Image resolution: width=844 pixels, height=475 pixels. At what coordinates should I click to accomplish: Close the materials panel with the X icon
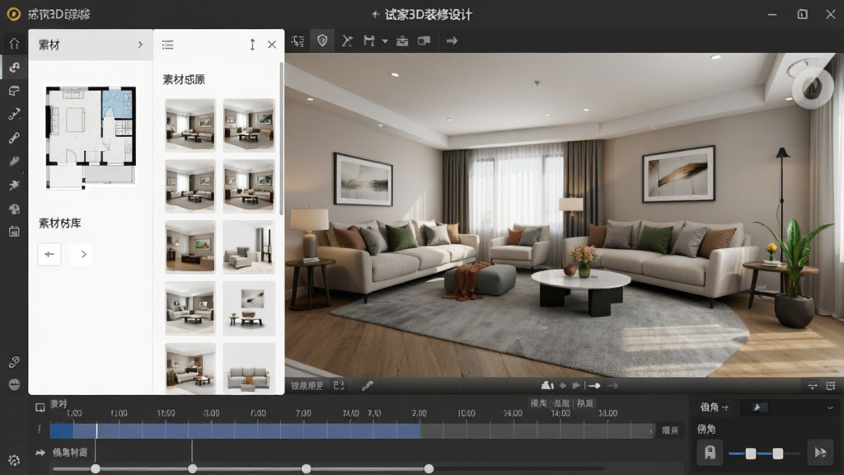pos(272,45)
